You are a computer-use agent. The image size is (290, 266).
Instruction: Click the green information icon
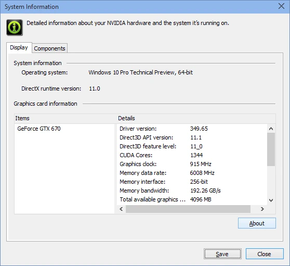(x=15, y=28)
